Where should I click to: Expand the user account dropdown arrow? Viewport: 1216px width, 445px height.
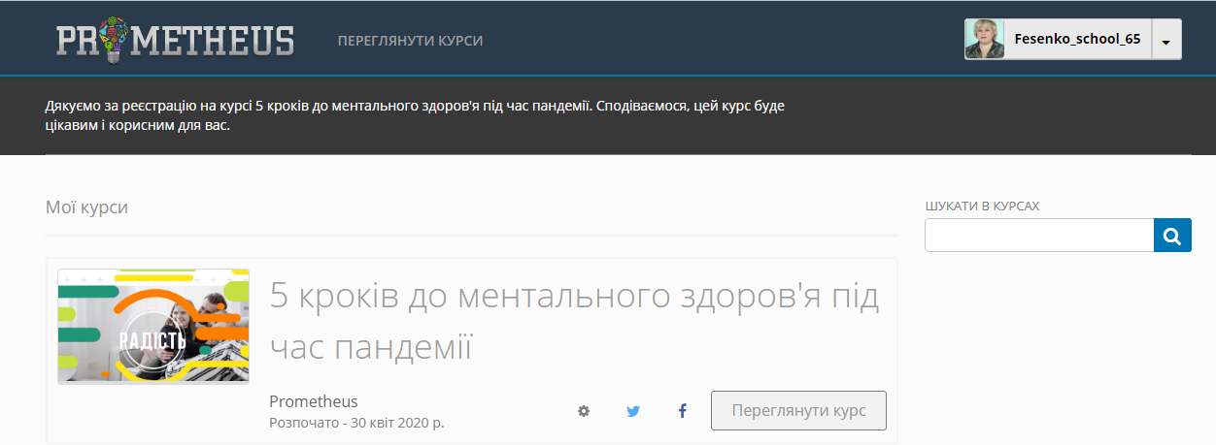1165,41
